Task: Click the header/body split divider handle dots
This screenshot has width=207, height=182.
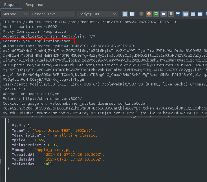Action: click(x=133, y=117)
